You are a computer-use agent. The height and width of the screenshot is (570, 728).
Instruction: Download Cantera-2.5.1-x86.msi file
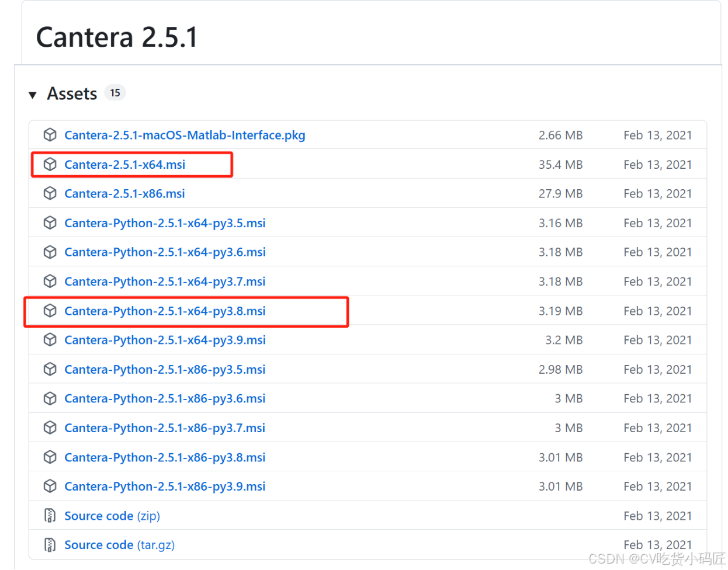pyautogui.click(x=124, y=193)
